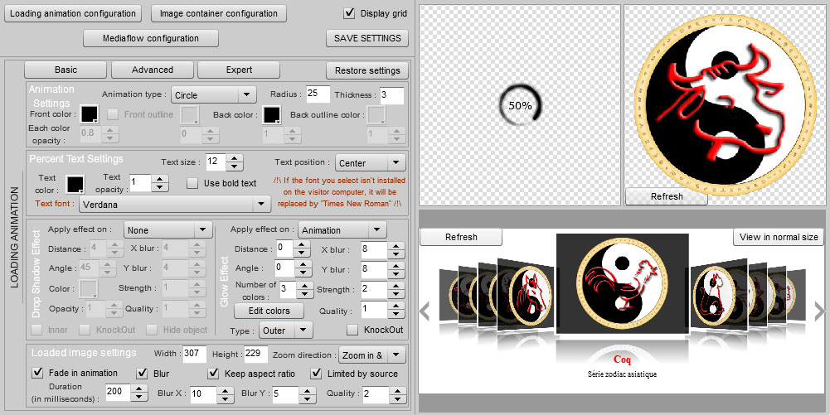
Task: Increase loaded image Quality stepper
Action: (397, 390)
